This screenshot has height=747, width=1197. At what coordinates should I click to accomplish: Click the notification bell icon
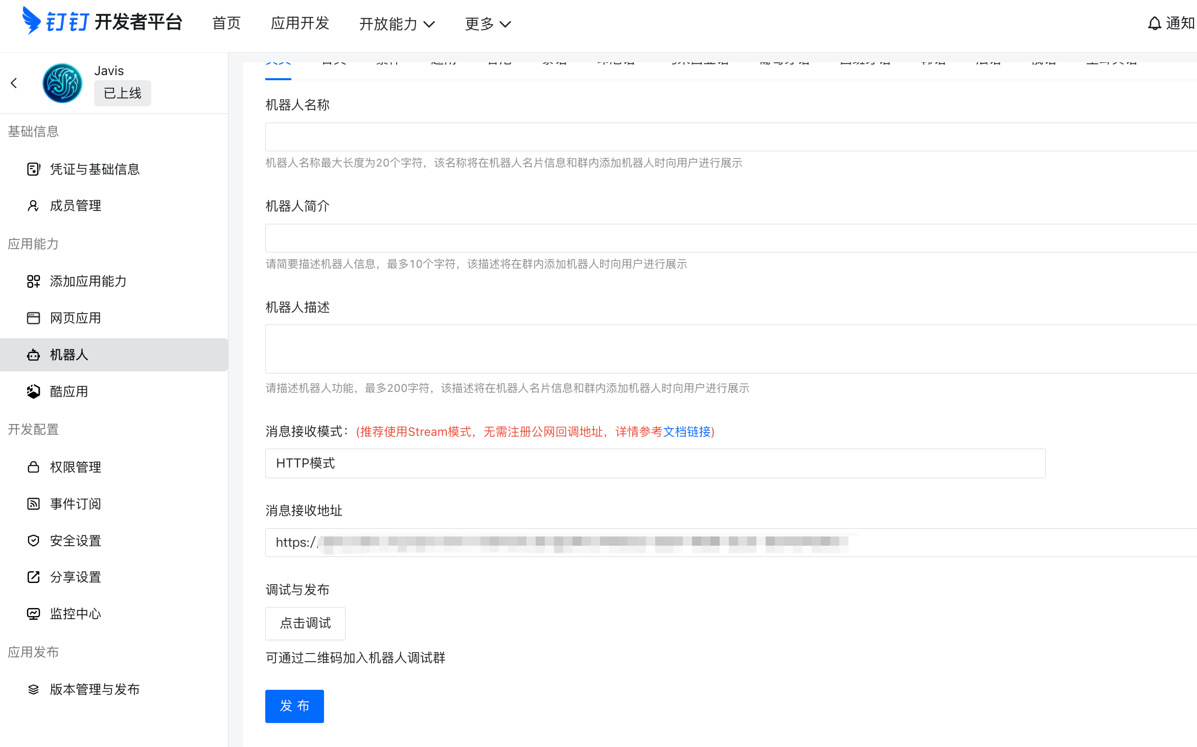(1154, 24)
